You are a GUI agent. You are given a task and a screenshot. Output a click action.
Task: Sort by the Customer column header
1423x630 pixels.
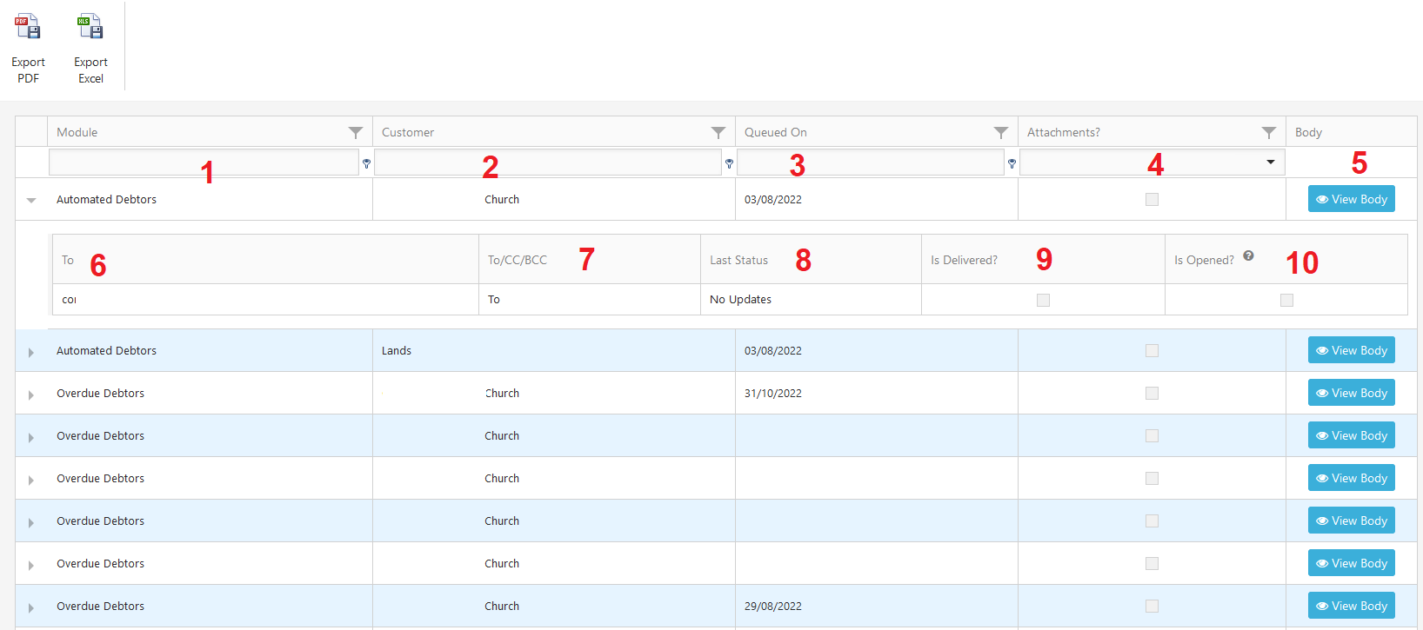pos(408,132)
